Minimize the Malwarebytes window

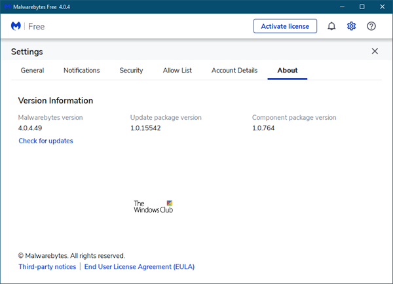(x=342, y=7)
